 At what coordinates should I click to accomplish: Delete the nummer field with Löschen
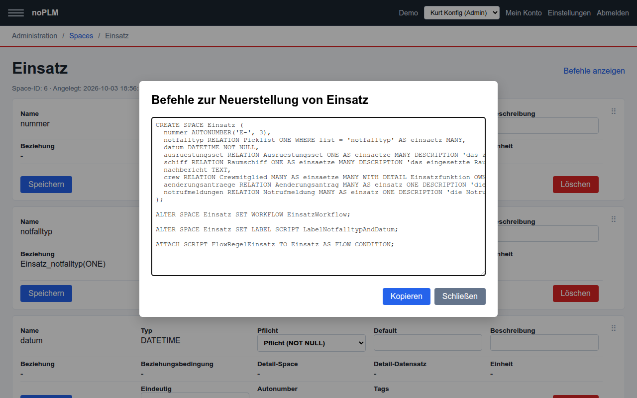tap(576, 185)
